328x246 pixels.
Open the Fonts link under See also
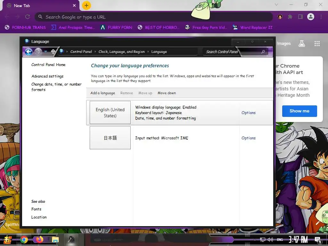point(36,209)
